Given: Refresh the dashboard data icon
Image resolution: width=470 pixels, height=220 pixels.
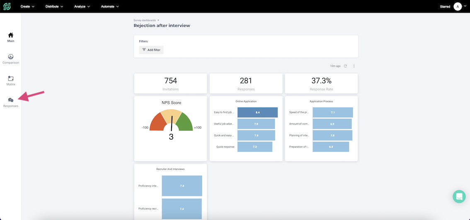Looking at the screenshot, I should pyautogui.click(x=345, y=66).
